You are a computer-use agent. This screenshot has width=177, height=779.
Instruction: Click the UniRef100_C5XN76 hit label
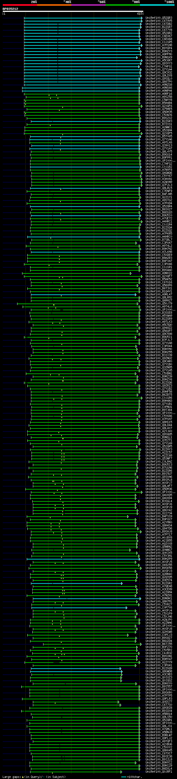click(159, 115)
